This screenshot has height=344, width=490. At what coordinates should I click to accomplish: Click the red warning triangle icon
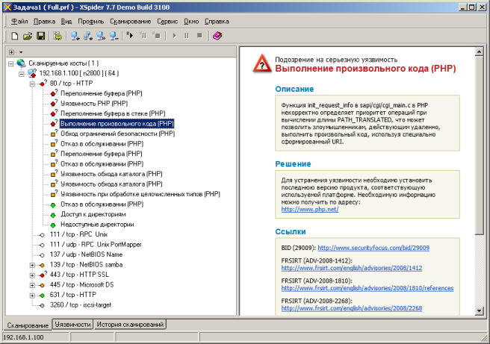point(262,63)
